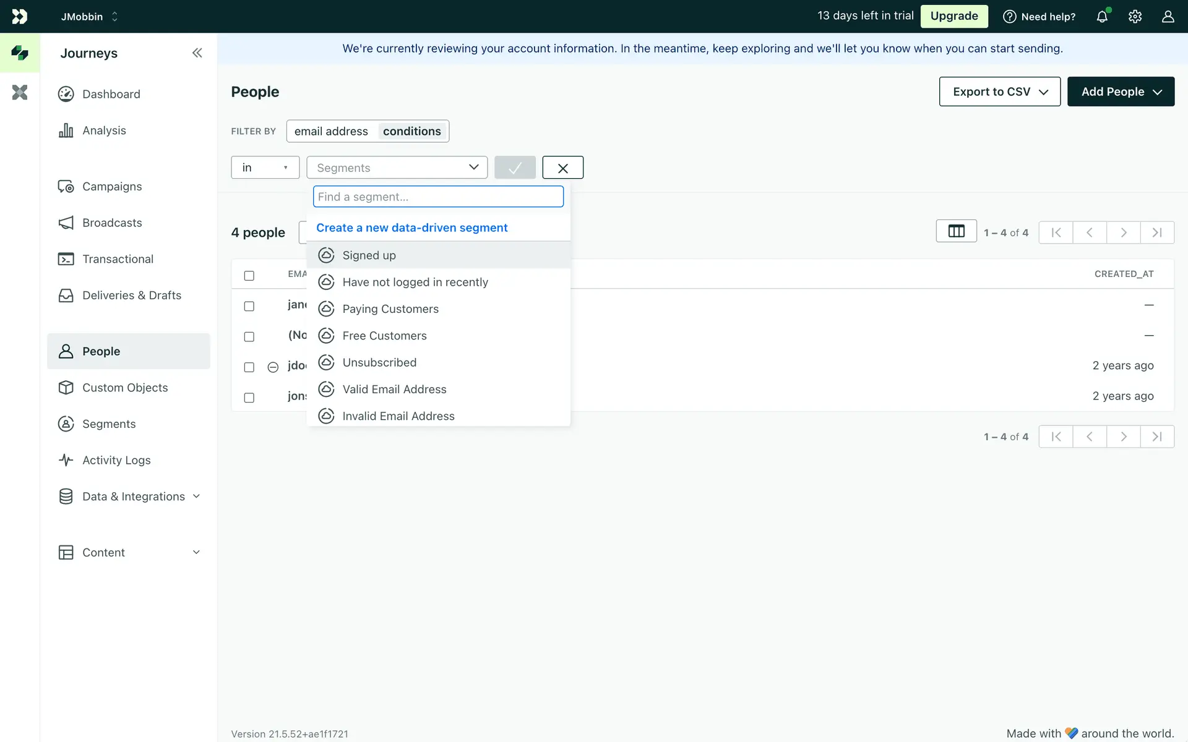Viewport: 1188px width, 742px height.
Task: Collapse the Journeys sidebar with double chevron
Action: (197, 53)
